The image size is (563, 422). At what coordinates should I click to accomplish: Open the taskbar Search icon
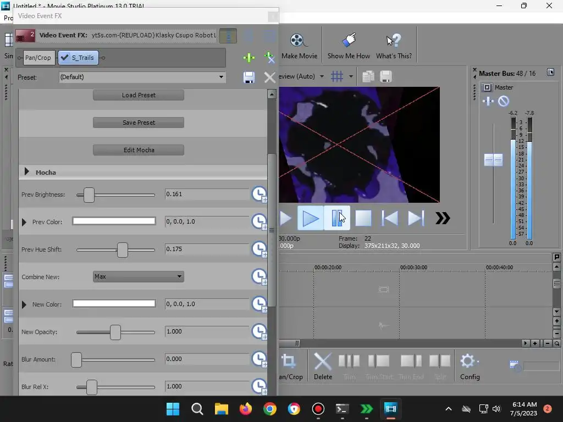tap(197, 409)
